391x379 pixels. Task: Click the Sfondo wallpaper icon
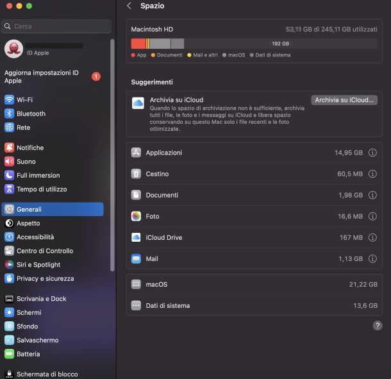[x=9, y=326]
